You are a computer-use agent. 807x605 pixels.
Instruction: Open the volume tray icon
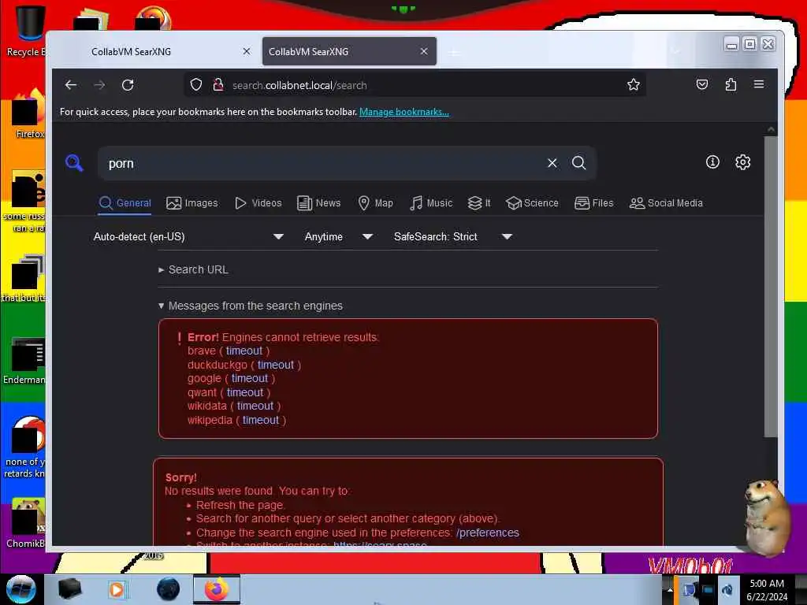(x=727, y=589)
